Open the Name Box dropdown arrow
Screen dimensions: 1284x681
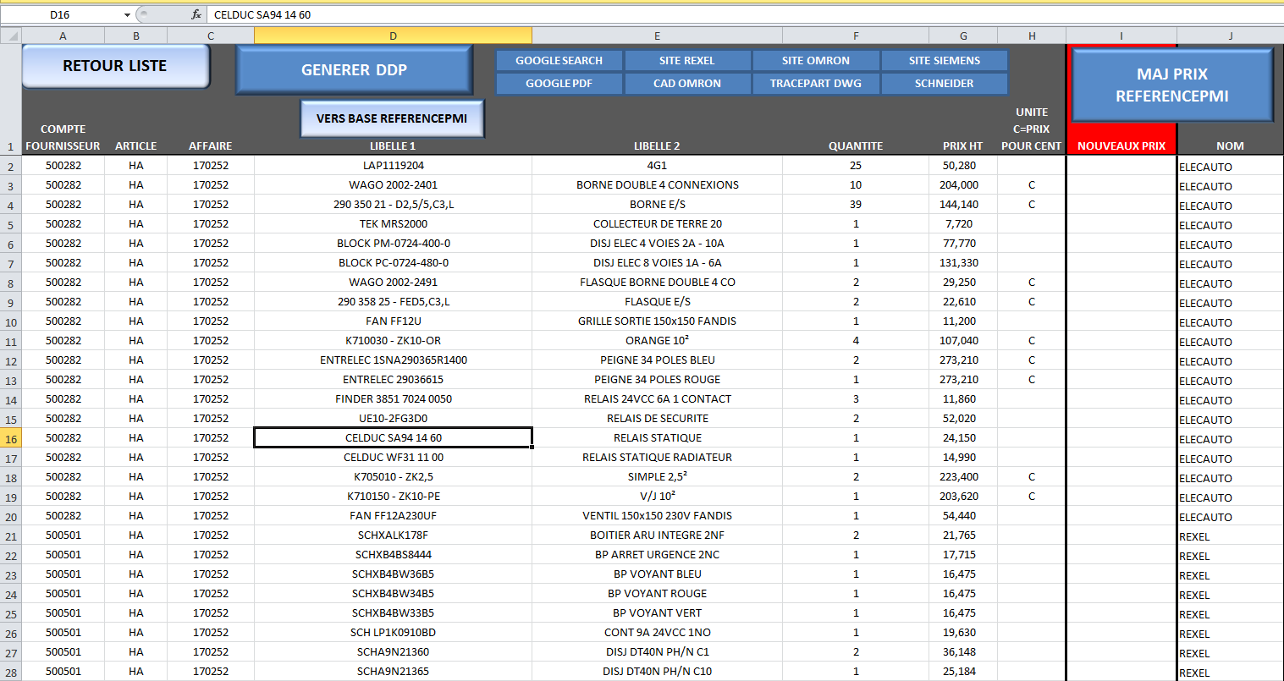pyautogui.click(x=127, y=15)
